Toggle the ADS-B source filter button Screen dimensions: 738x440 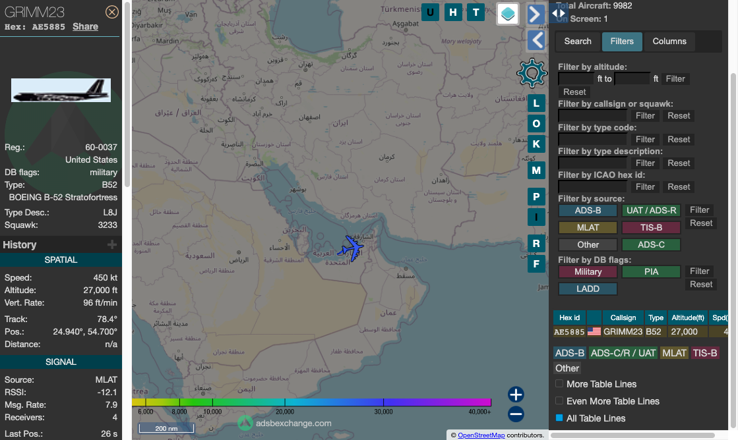(x=588, y=211)
